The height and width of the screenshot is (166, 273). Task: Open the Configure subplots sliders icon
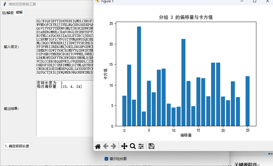(x=141, y=146)
